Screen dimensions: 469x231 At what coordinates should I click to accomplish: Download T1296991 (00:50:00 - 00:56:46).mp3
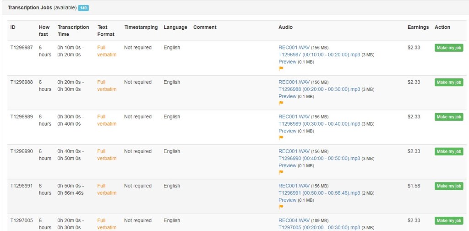click(x=319, y=193)
